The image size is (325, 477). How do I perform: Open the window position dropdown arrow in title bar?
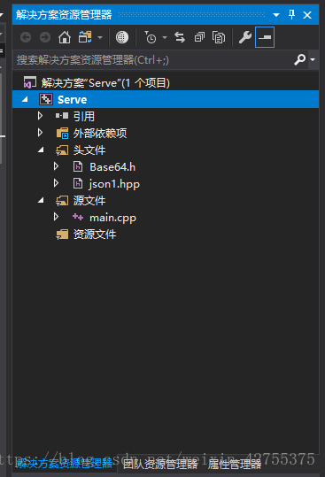[276, 14]
